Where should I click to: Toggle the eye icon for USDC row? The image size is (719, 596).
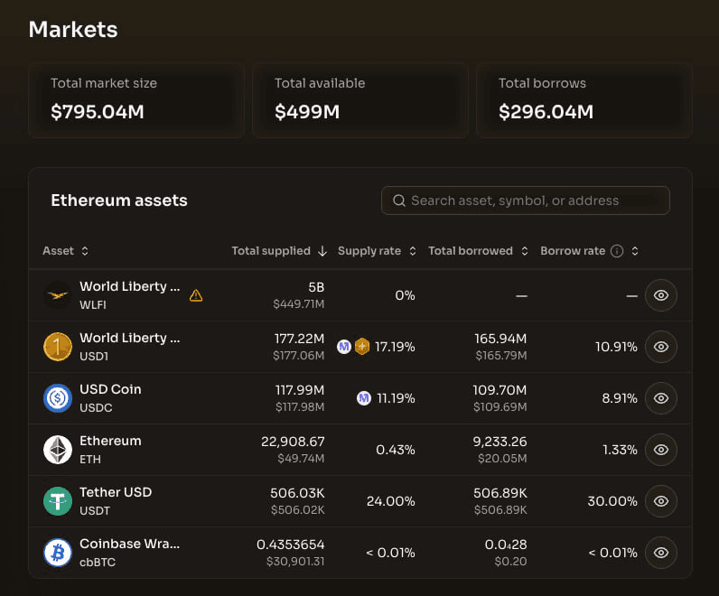(661, 398)
